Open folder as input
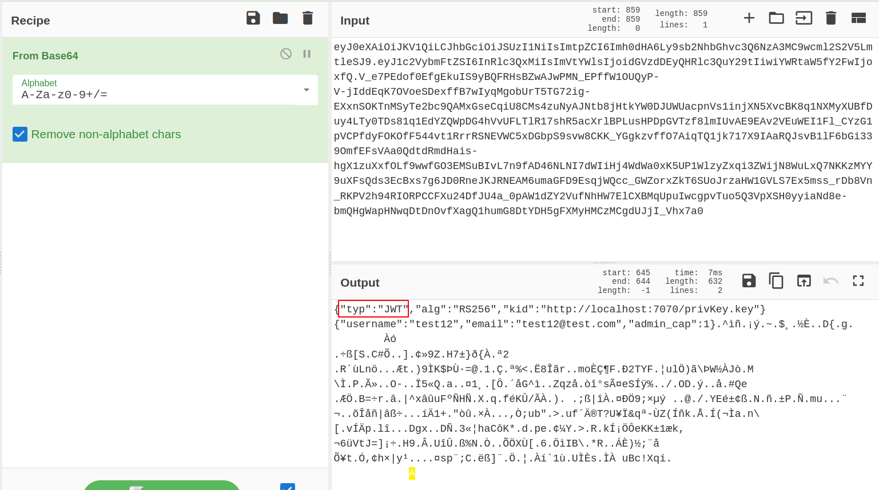Image resolution: width=879 pixels, height=490 pixels. point(776,18)
